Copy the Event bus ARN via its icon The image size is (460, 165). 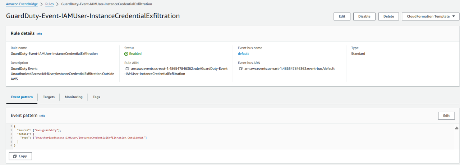click(240, 69)
